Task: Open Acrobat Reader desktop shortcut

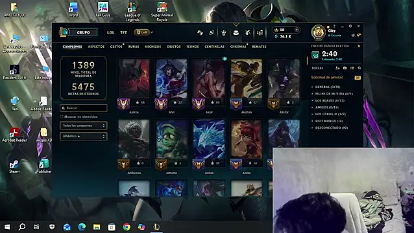Action: click(x=14, y=135)
